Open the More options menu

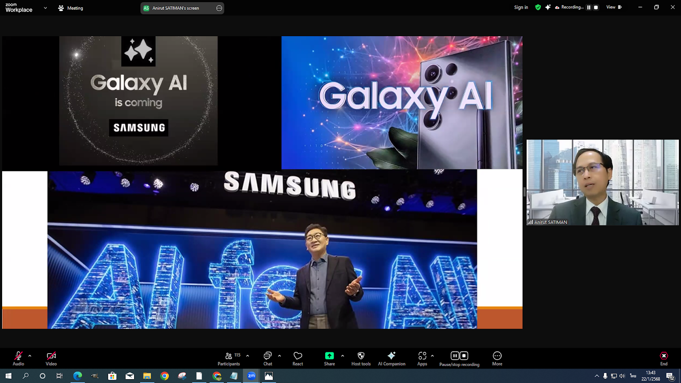pyautogui.click(x=497, y=358)
